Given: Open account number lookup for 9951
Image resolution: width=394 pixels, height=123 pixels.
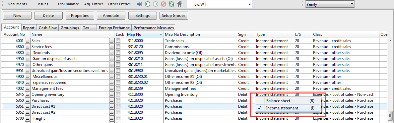Looking at the screenshot, I should click(x=28, y=71).
